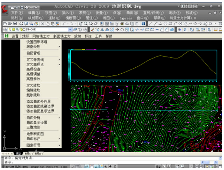Screen dimensions: 224x170
Task: Click the green application icon beside 设置
Action: (x=7, y=36)
